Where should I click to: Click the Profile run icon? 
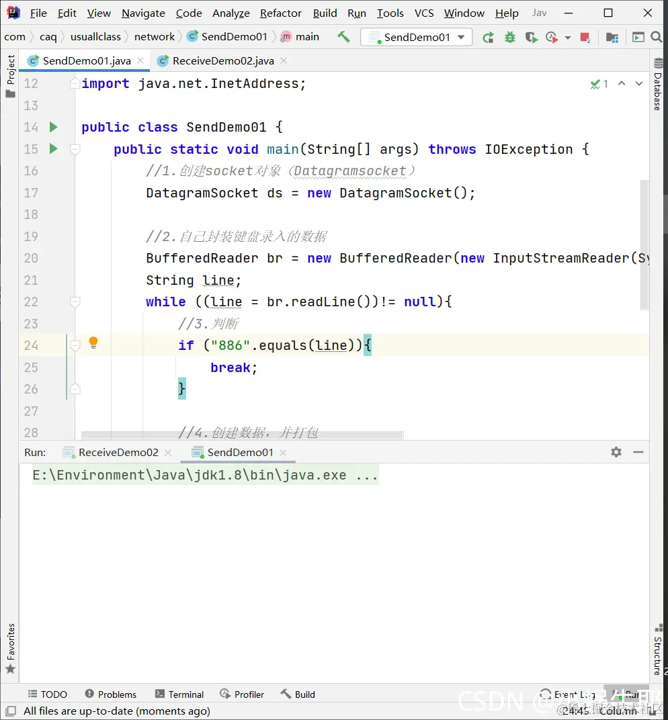click(x=552, y=37)
